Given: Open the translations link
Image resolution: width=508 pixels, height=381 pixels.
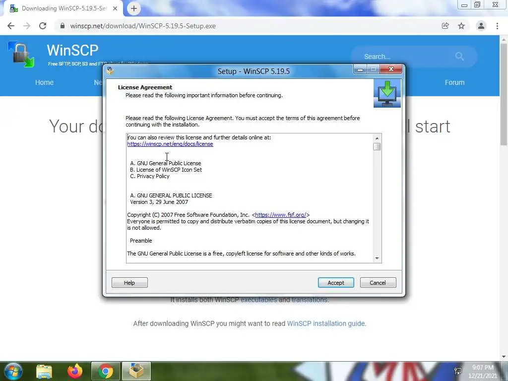Looking at the screenshot, I should 310,300.
